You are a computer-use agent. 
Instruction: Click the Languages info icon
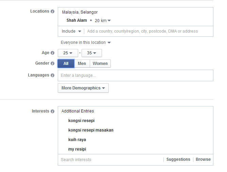(x=53, y=75)
